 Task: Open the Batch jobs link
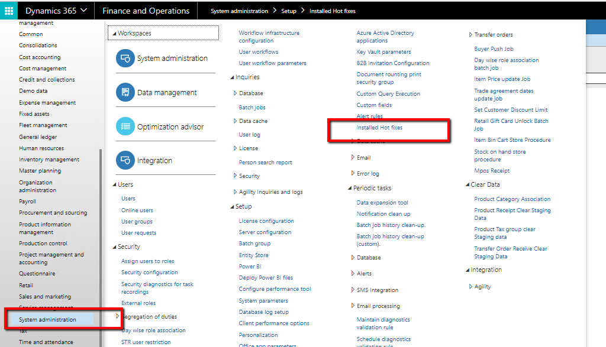tap(252, 108)
